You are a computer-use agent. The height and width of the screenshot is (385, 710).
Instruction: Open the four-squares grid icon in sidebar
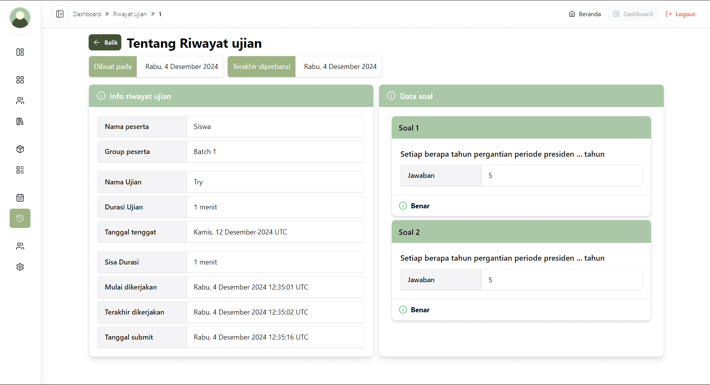[x=20, y=80]
